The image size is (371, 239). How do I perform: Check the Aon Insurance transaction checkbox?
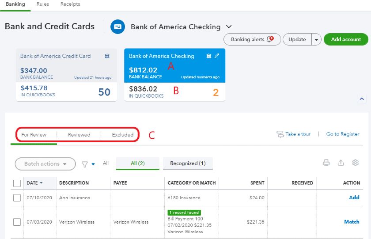[x=17, y=198]
